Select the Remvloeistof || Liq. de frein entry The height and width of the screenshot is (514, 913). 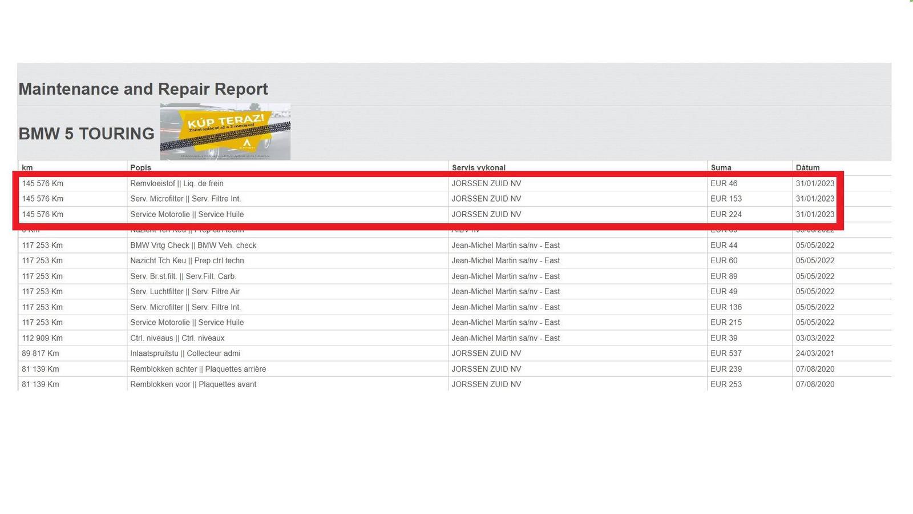(x=177, y=183)
